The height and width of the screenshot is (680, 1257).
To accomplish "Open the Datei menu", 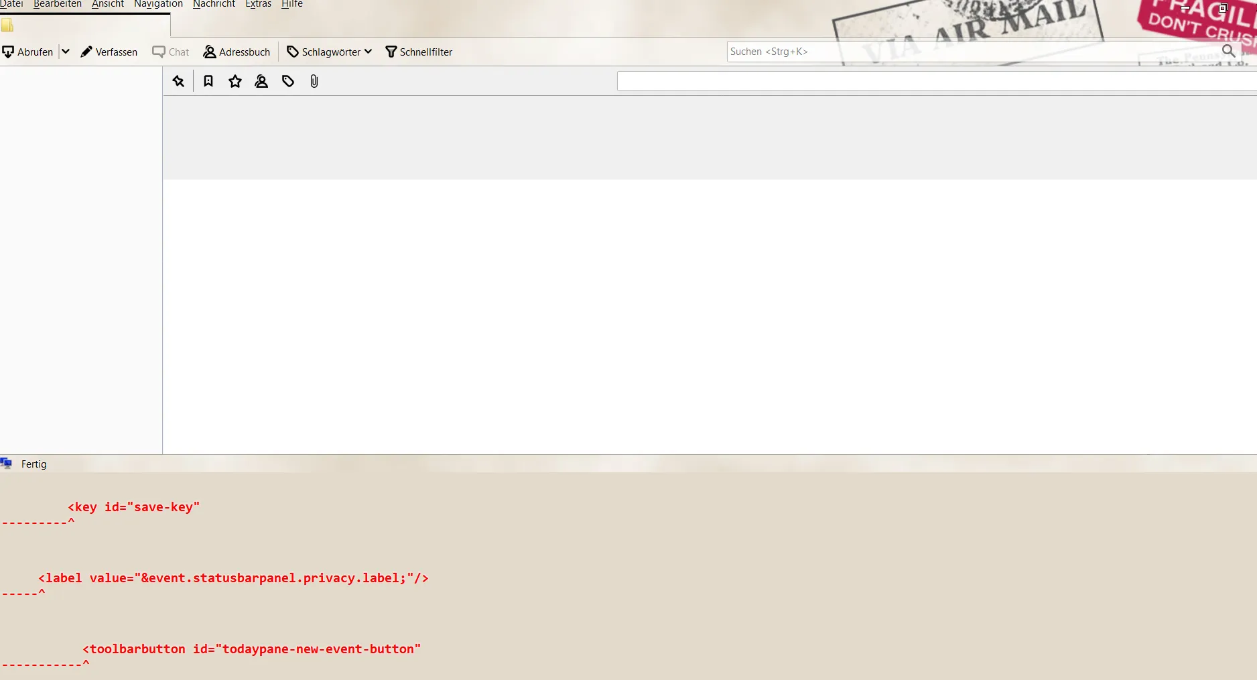I will pyautogui.click(x=11, y=4).
